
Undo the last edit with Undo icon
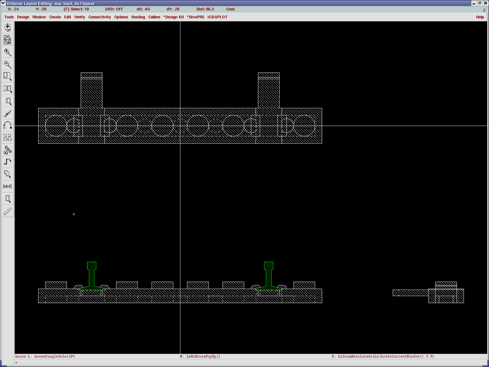pos(8,125)
